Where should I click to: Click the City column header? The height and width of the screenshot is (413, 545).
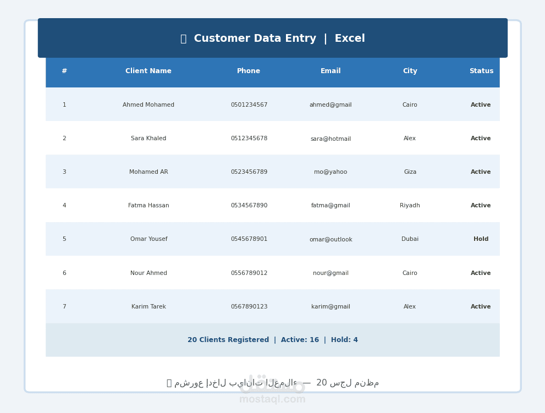410,71
